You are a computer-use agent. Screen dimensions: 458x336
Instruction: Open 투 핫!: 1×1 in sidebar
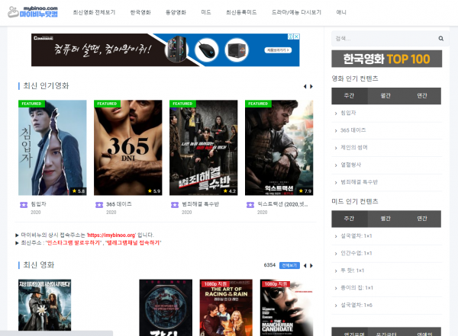(x=352, y=270)
